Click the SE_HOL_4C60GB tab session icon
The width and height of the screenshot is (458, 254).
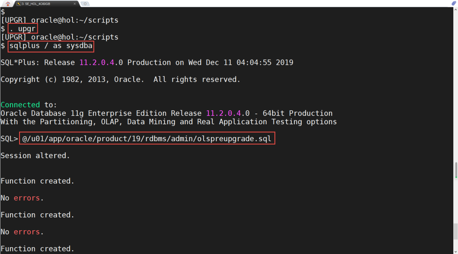19,3
